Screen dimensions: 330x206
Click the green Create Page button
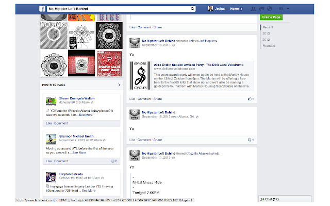(271, 17)
